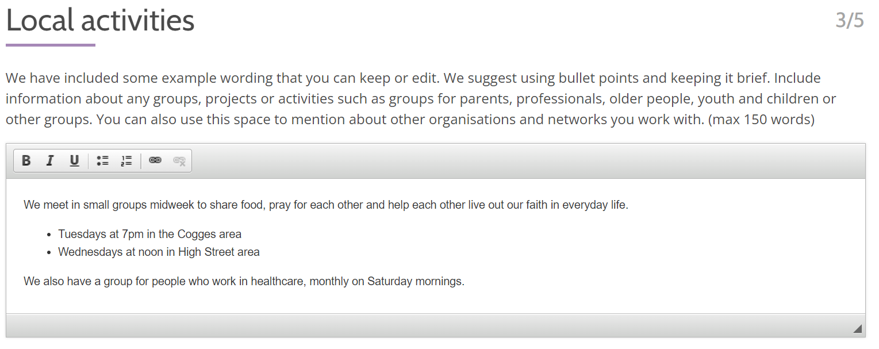879x349 pixels.
Task: Insert a numbered list
Action: tap(126, 161)
